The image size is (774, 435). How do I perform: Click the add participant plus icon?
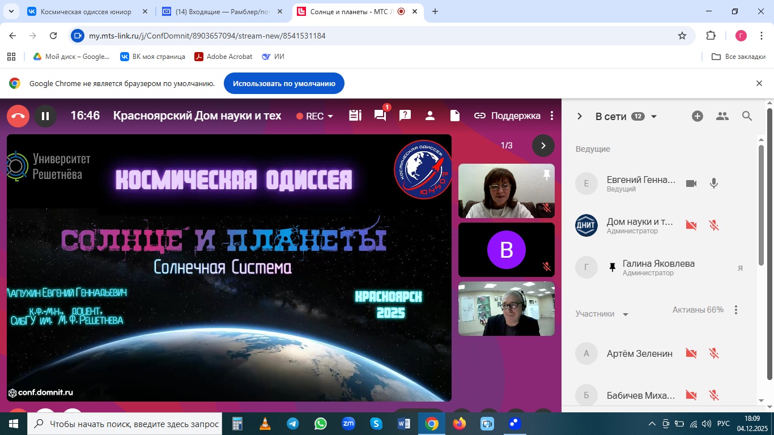coord(698,116)
